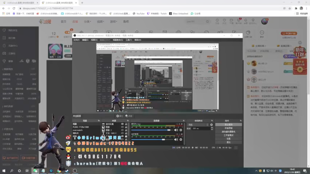Image resolution: width=310 pixels, height=174 pixels.
Task: Open OBS 文件(F) menu
Action: point(76,40)
